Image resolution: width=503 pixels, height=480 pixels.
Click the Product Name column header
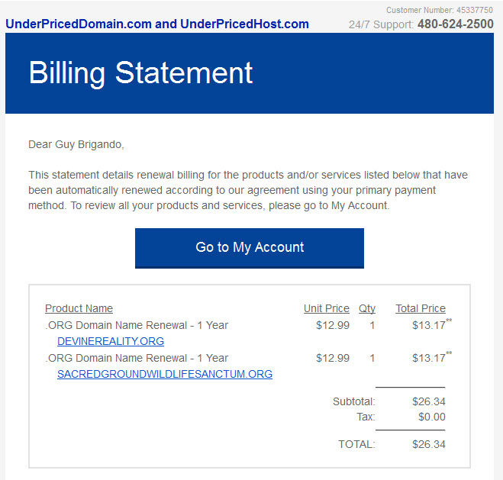[79, 308]
